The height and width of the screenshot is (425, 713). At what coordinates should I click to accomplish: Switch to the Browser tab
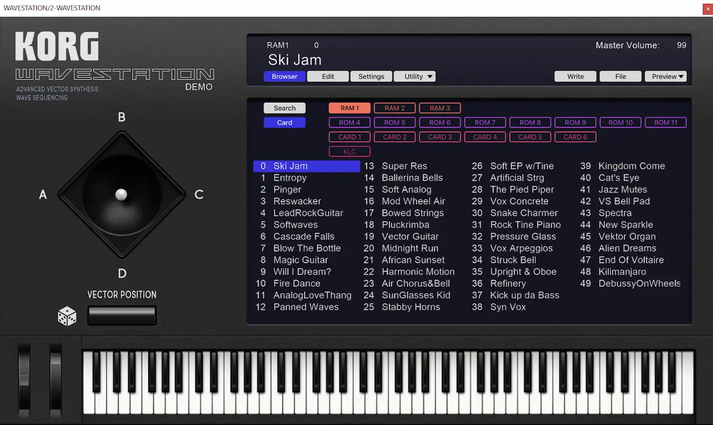(x=285, y=76)
